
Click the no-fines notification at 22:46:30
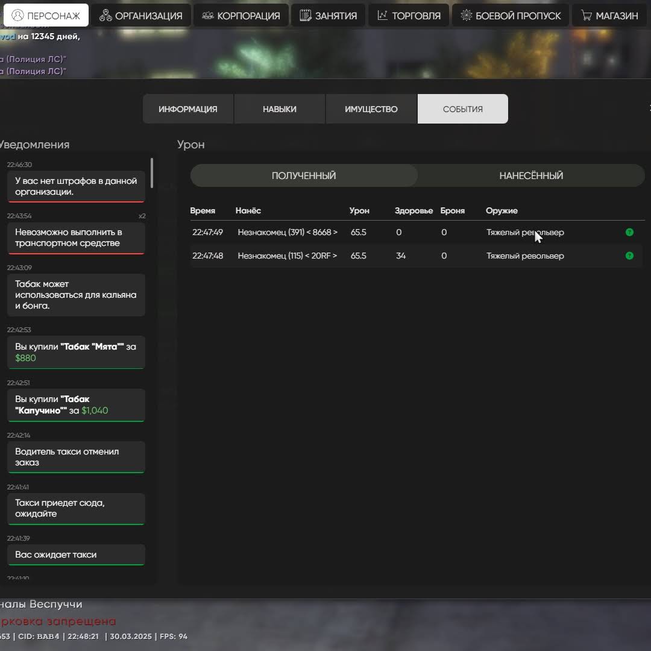(x=76, y=186)
